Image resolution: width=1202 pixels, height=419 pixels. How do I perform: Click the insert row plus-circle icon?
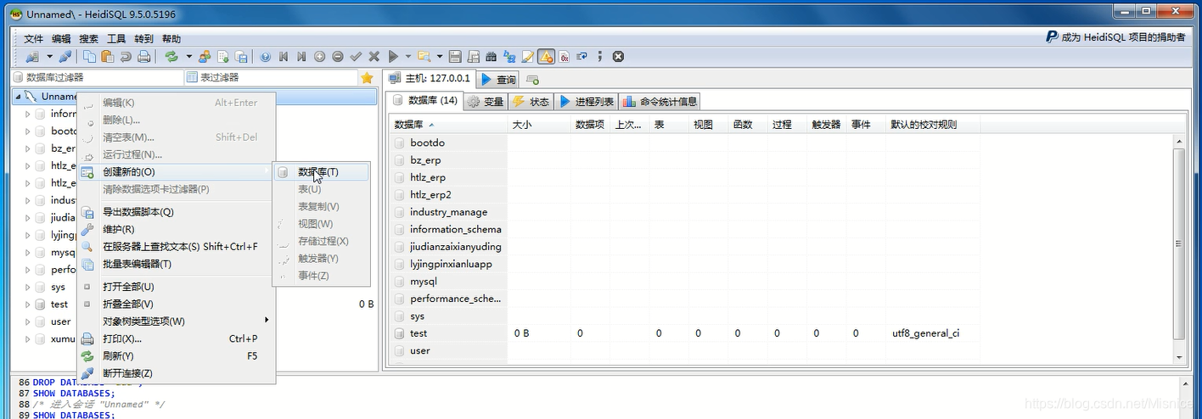tap(319, 57)
